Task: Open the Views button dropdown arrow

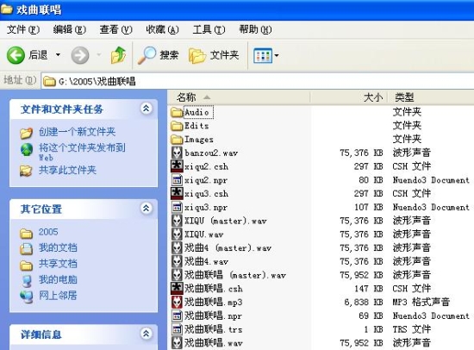Action: click(277, 56)
